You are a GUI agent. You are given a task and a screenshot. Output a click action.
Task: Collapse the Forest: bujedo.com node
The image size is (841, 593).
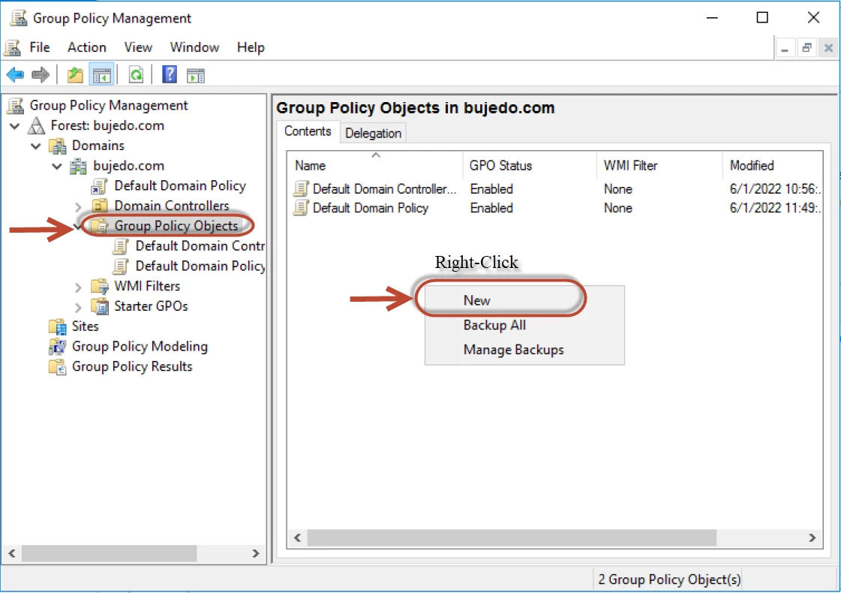tap(15, 126)
